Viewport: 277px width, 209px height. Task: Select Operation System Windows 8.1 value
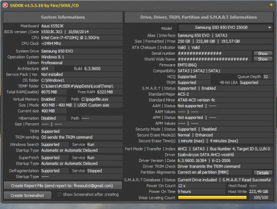pyautogui.click(x=53, y=57)
